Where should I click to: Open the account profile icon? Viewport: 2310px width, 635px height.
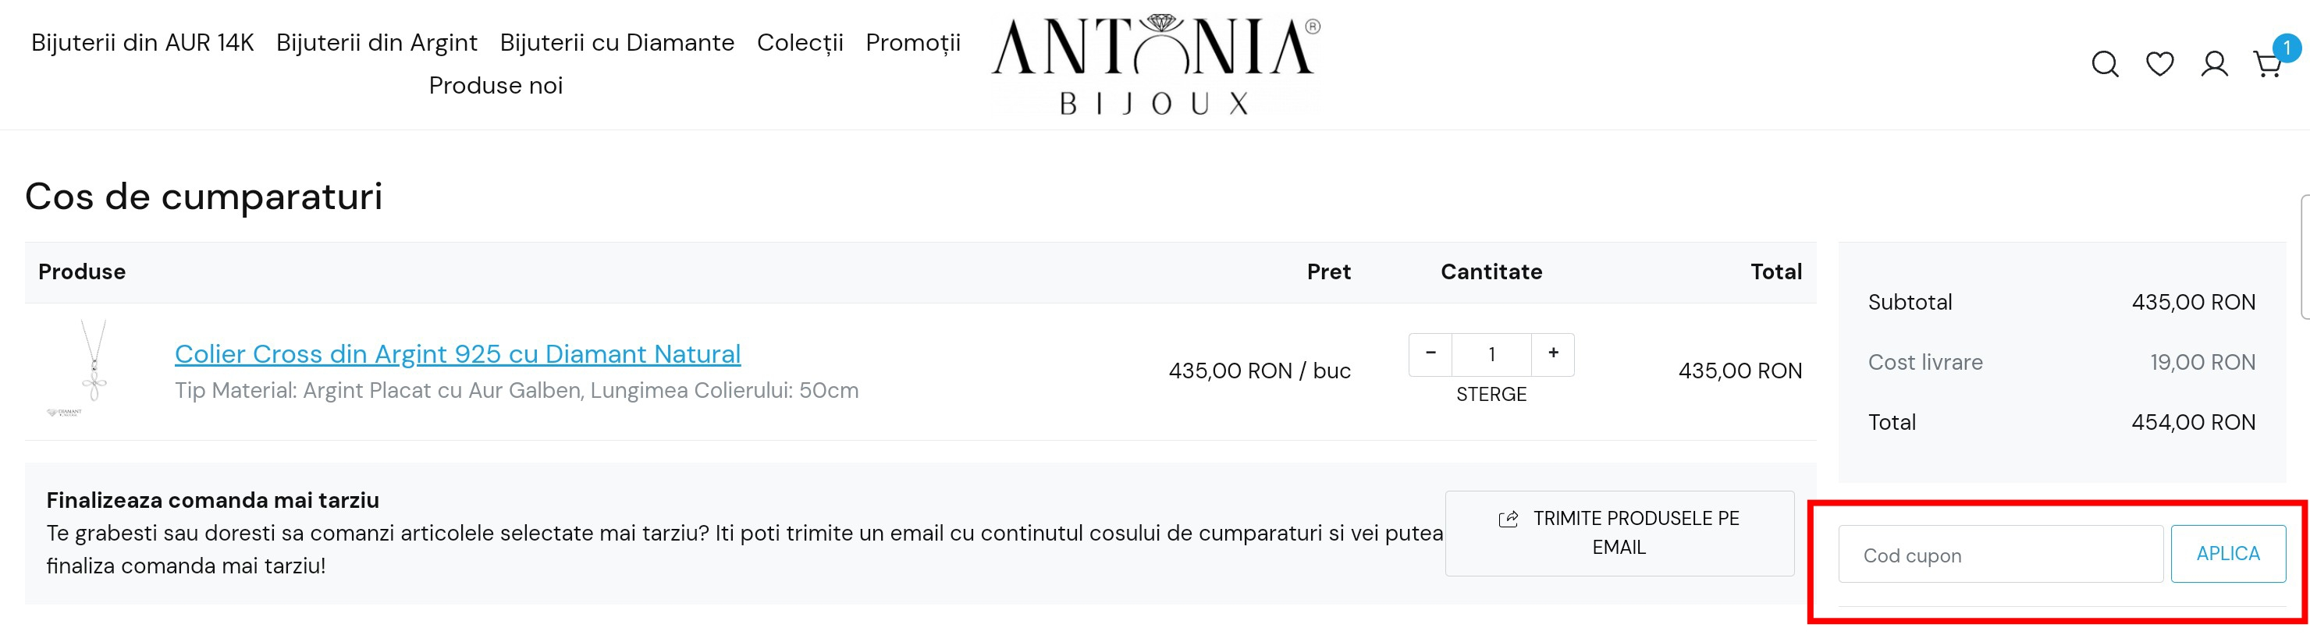(x=2214, y=64)
